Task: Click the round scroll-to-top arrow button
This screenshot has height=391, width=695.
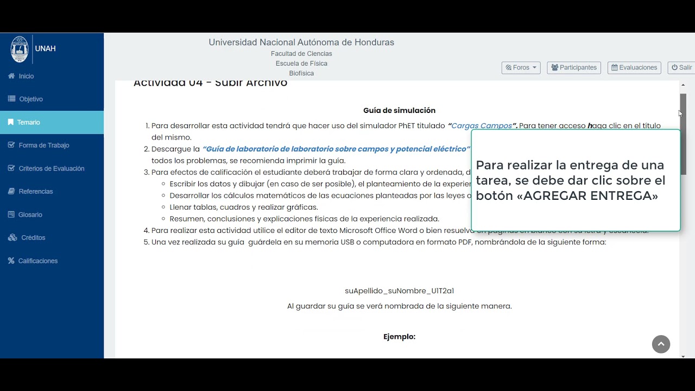Action: tap(661, 344)
